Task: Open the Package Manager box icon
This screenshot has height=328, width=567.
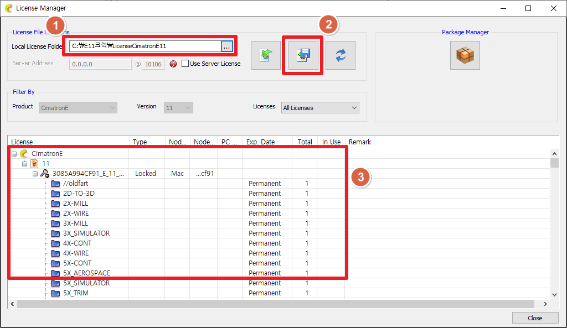Action: pyautogui.click(x=465, y=55)
